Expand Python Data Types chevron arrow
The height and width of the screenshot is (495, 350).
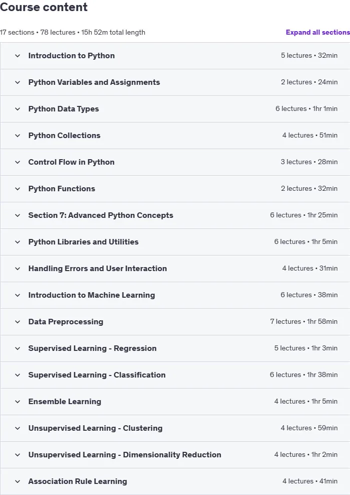[18, 109]
